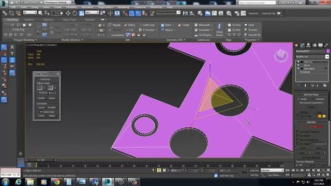Switch to the Freeform ribbon tab
The width and height of the screenshot is (331, 186).
[29, 20]
